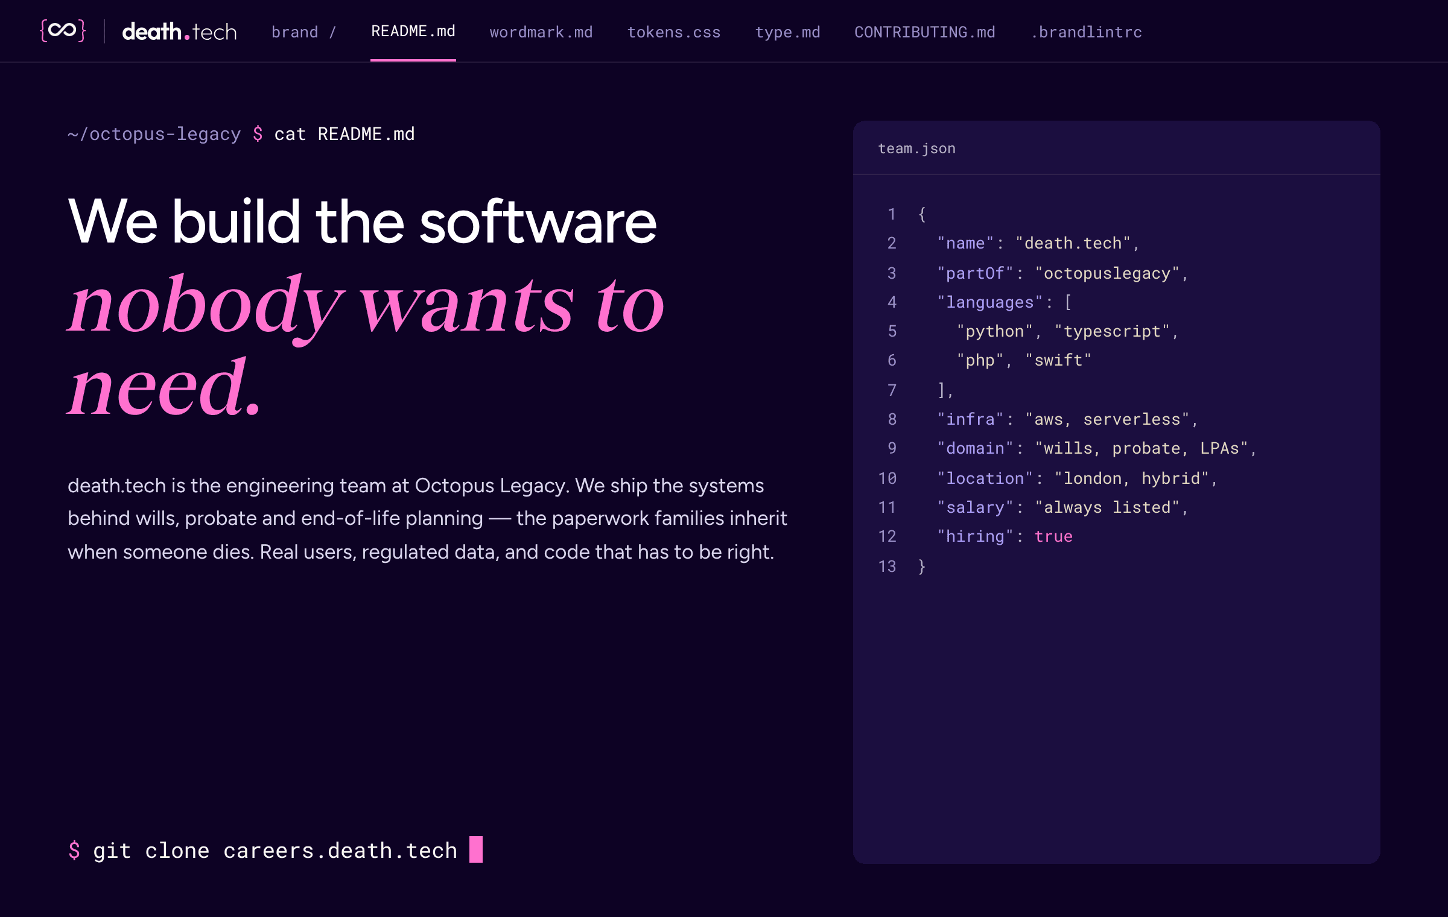The image size is (1448, 917).
Task: Open the brand / breadcrumb
Action: (x=303, y=32)
